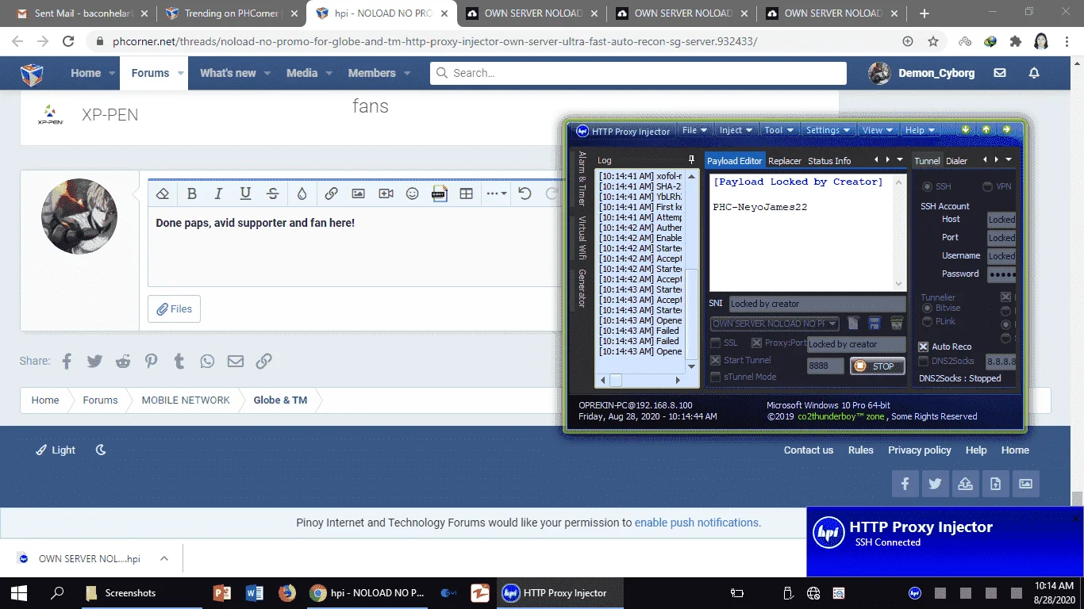The width and height of the screenshot is (1084, 609).
Task: Toggle the DNS2Socks checkbox
Action: (x=924, y=362)
